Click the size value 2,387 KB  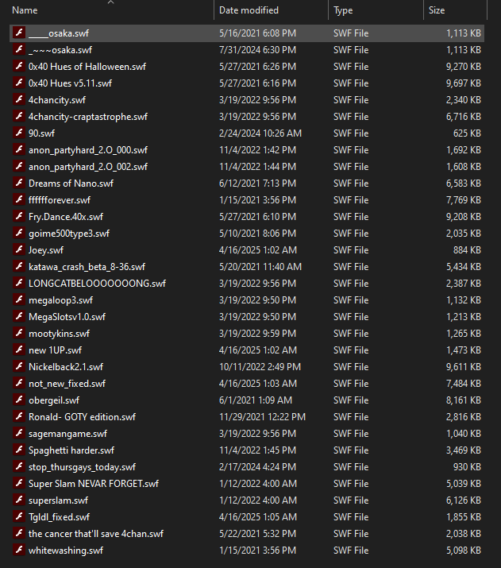464,283
